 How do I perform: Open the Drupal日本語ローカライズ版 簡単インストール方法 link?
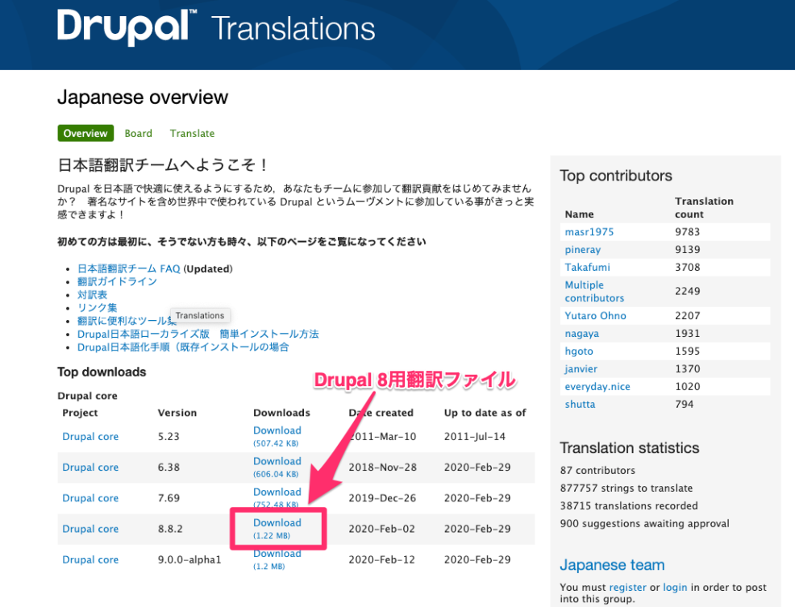pos(198,335)
